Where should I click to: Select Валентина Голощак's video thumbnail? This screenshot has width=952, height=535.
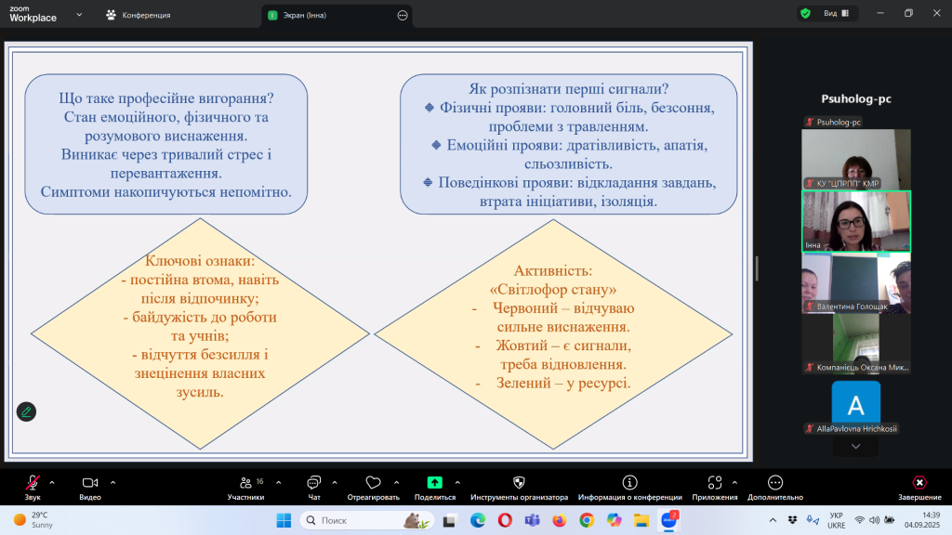(856, 282)
